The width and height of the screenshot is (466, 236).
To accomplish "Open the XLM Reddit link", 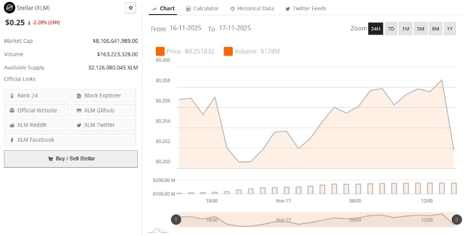I will 37,125.
